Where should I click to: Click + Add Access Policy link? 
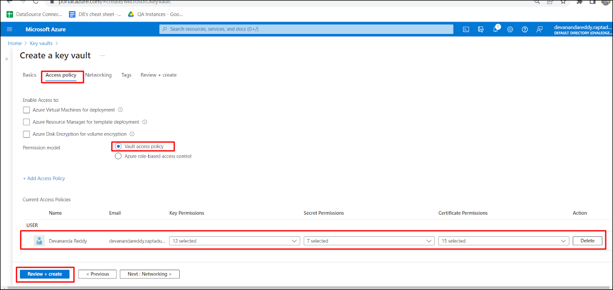(x=44, y=178)
